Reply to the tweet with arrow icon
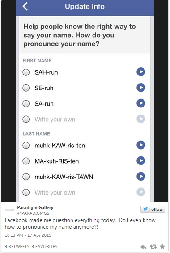The height and width of the screenshot is (253, 170). point(143,247)
